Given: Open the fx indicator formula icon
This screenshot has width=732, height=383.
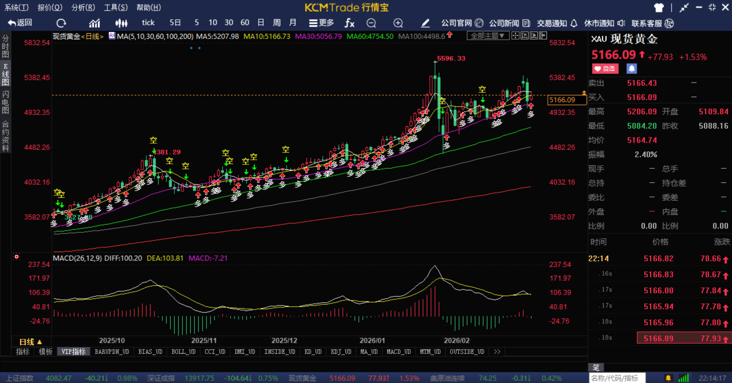Looking at the screenshot, I should (x=349, y=23).
